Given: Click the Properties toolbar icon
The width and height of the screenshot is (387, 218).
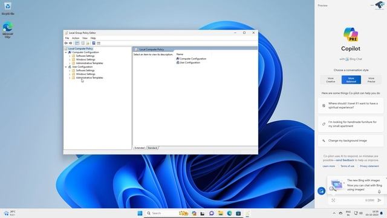Looking at the screenshot, I should pos(83,43).
